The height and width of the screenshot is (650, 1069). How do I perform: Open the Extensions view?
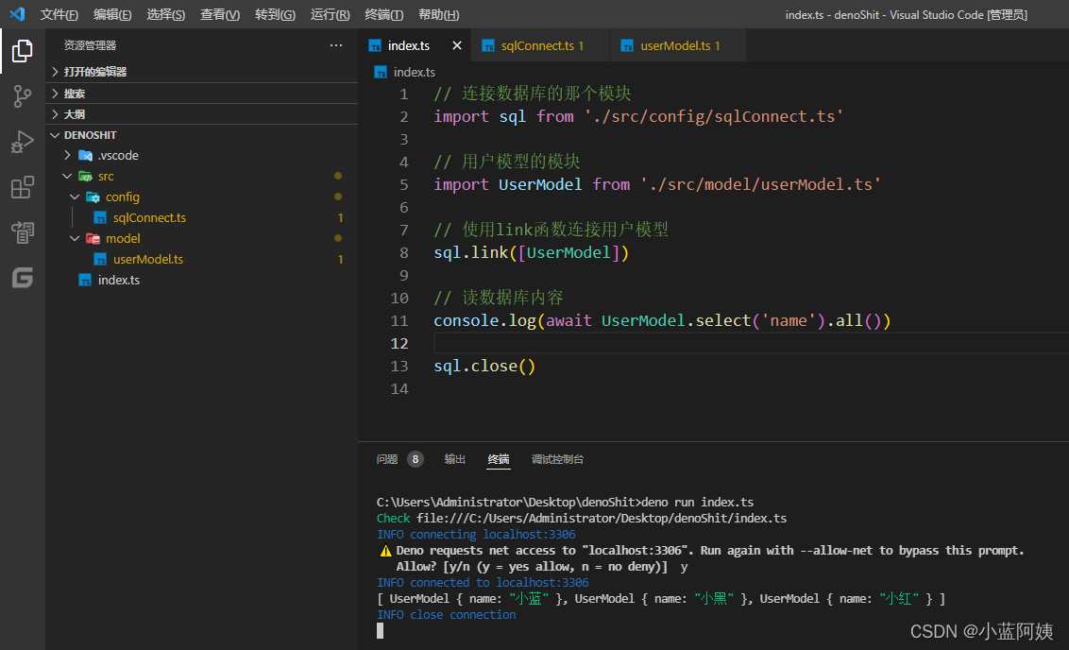(22, 187)
